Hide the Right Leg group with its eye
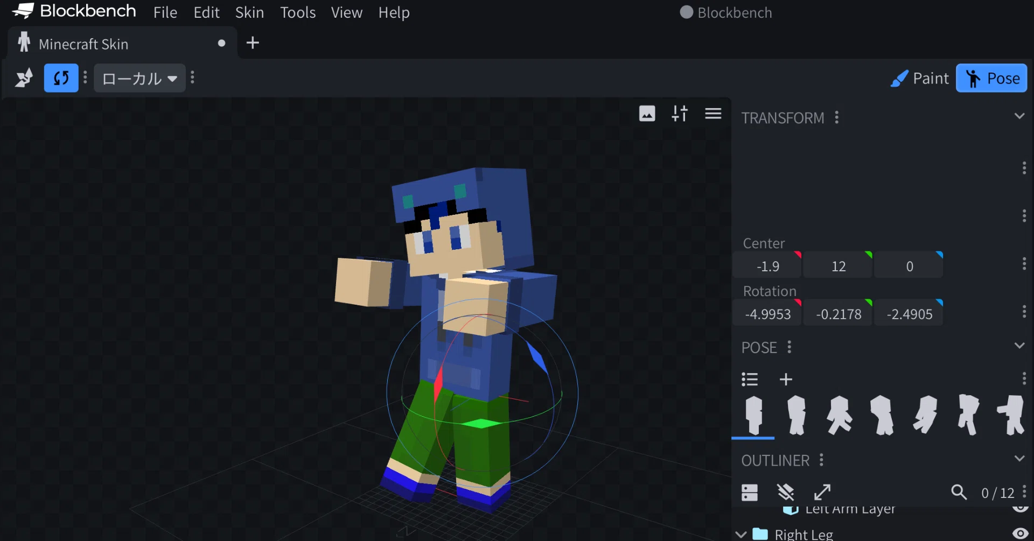This screenshot has width=1034, height=541. point(1020,533)
